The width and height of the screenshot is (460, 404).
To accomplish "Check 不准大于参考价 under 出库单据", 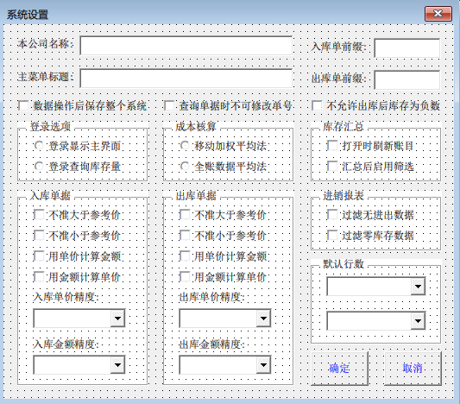I will coord(185,215).
